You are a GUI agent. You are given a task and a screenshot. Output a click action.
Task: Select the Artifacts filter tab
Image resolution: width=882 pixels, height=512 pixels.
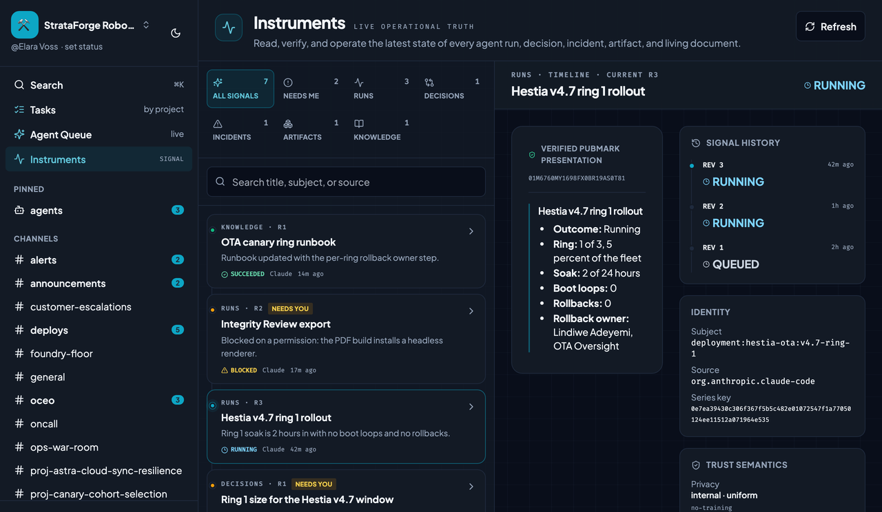[311, 130]
